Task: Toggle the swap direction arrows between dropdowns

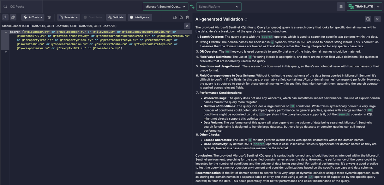Action: (192, 6)
